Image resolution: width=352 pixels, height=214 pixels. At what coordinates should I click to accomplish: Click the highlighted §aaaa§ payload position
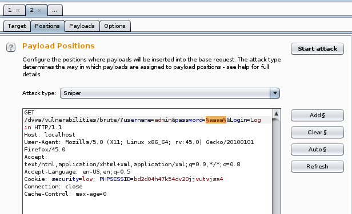coord(216,120)
